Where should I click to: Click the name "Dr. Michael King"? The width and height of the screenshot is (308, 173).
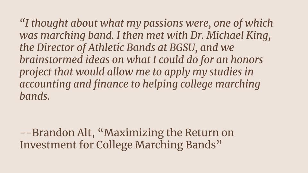[x=229, y=36]
